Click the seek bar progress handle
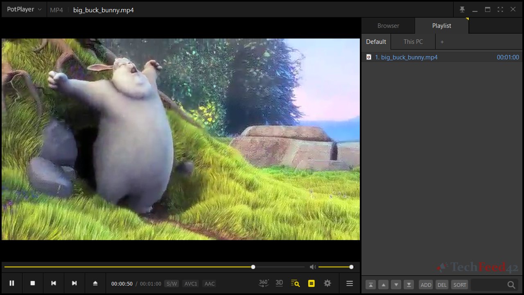 [253, 267]
